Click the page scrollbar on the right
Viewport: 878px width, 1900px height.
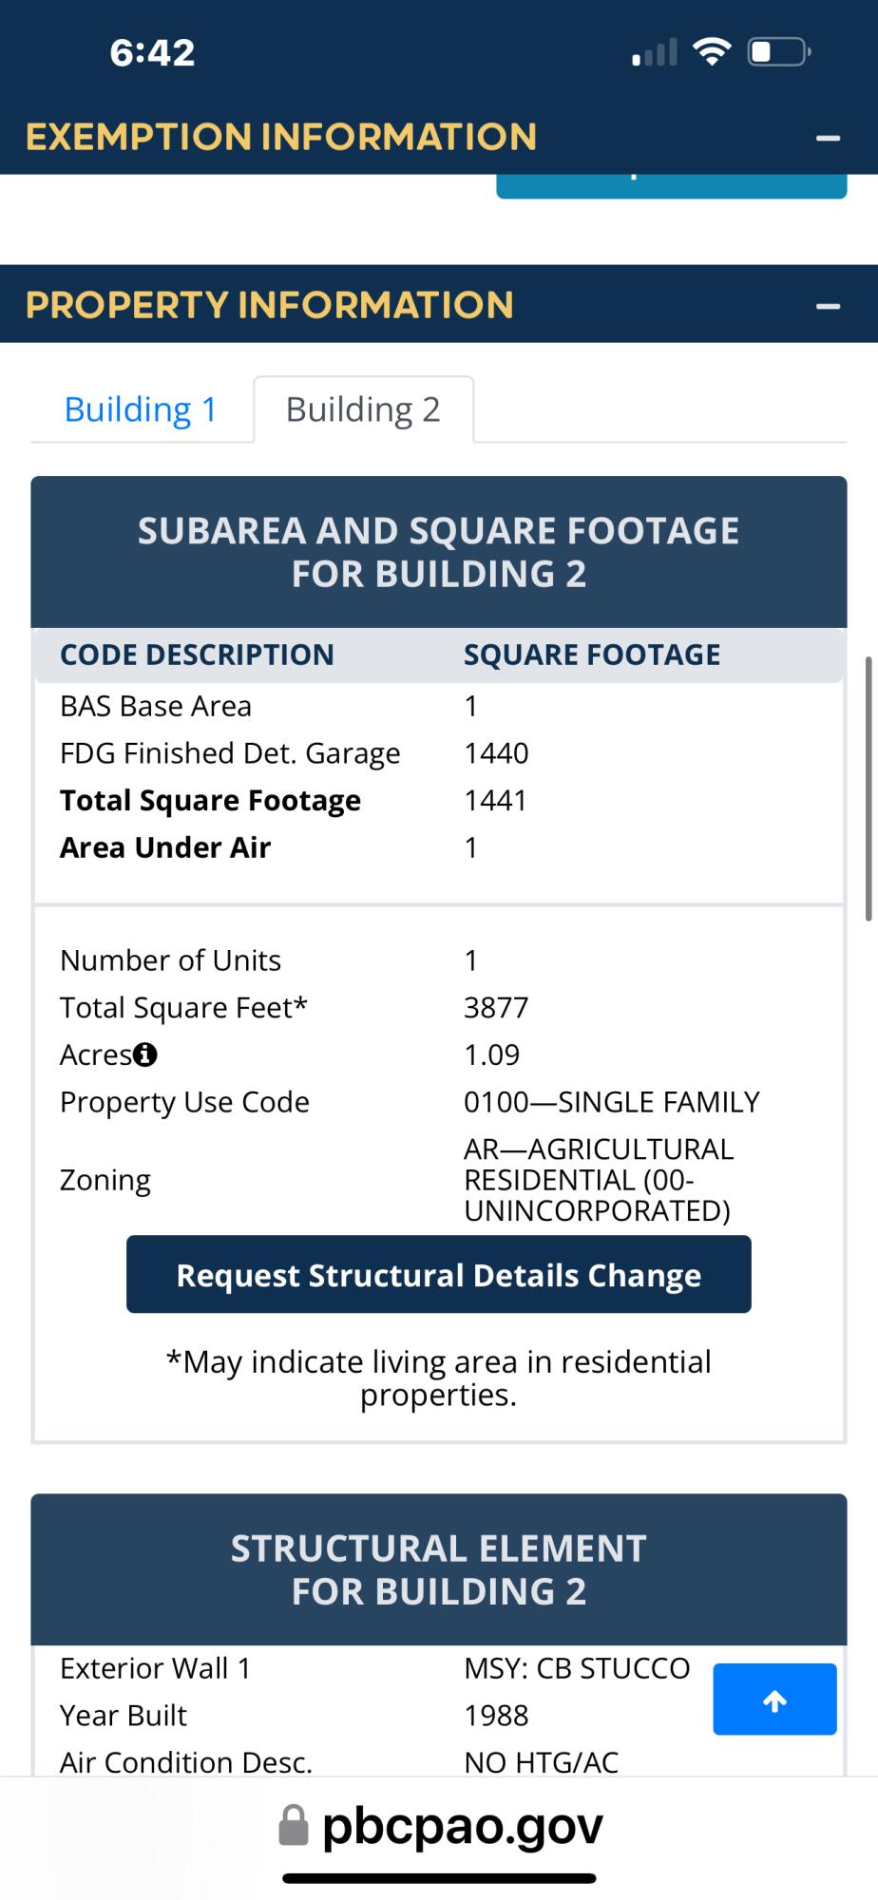click(x=868, y=788)
